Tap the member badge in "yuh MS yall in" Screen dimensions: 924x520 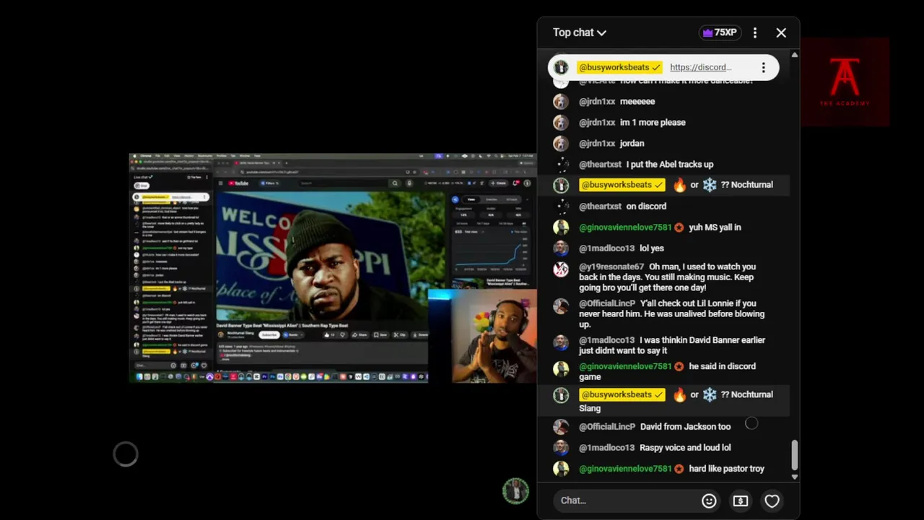coord(679,227)
